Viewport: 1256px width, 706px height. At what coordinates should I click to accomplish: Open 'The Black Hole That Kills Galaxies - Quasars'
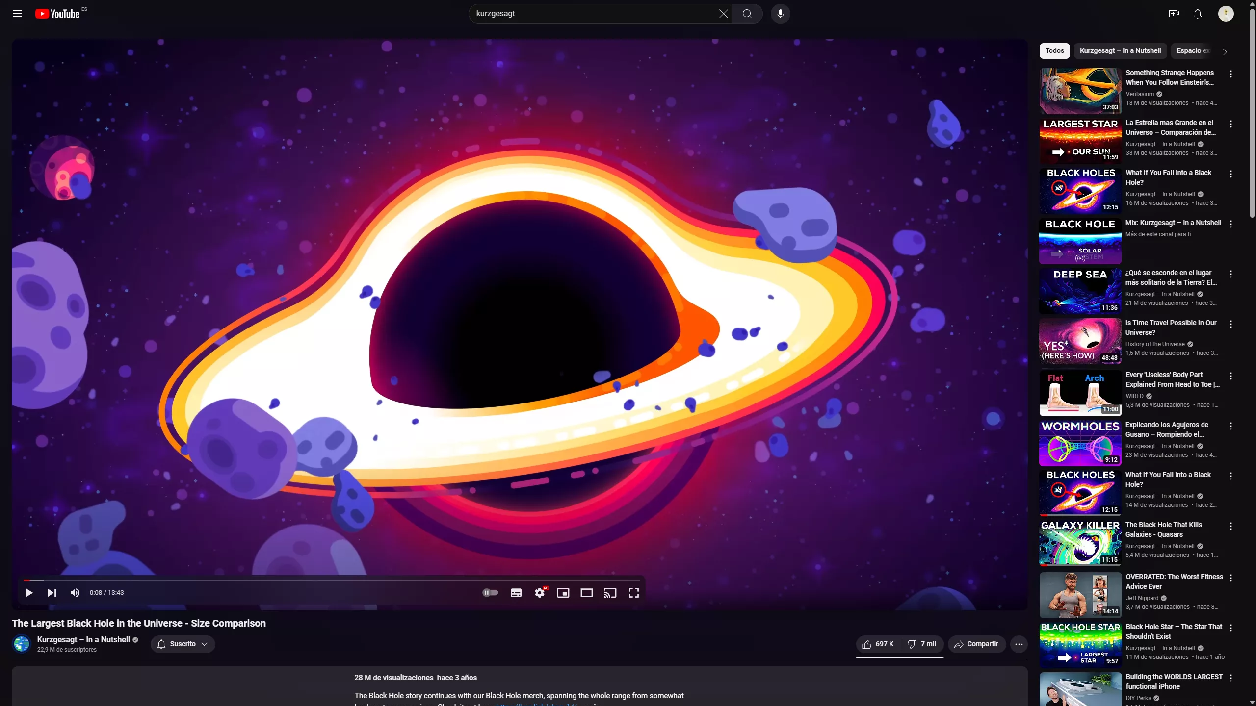point(1163,529)
